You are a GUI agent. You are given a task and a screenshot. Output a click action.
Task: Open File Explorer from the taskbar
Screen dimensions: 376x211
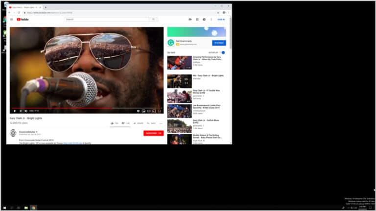click(26, 208)
